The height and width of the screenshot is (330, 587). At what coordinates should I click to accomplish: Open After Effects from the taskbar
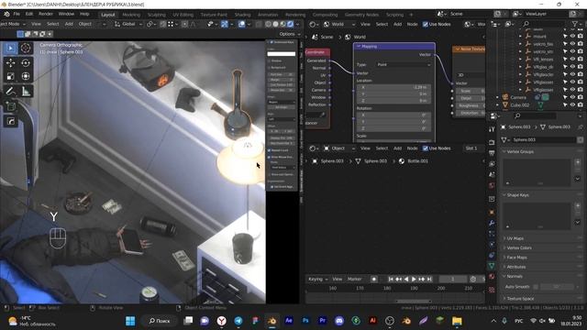coord(289,321)
